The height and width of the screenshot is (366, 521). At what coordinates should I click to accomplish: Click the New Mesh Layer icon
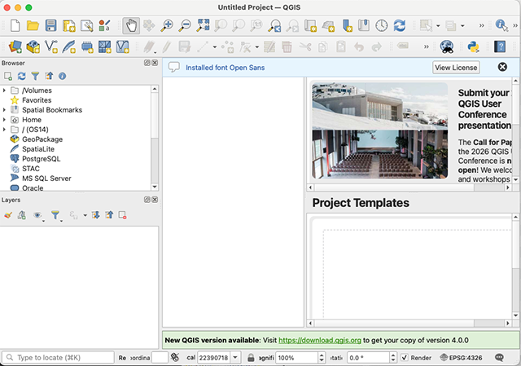(105, 47)
